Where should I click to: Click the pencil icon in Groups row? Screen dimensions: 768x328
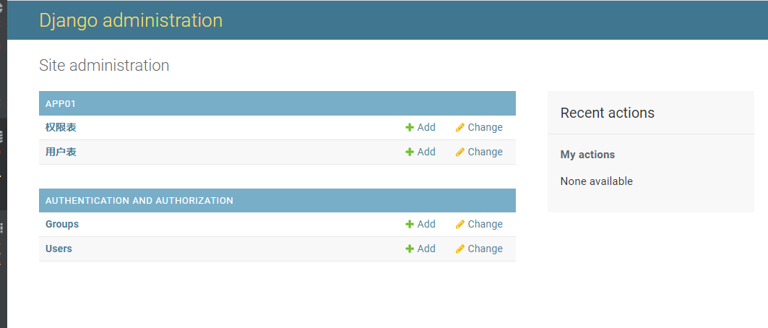(460, 224)
